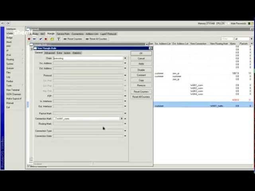Screen dimensions: 255x191
Task: Click the Copy button
Action: (x=141, y=80)
